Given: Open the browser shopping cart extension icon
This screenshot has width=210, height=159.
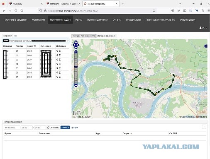Looking at the screenshot, I should (x=197, y=11).
